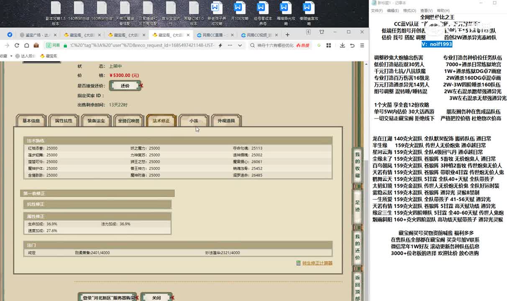Click the 还价 bargain button

pos(125,86)
